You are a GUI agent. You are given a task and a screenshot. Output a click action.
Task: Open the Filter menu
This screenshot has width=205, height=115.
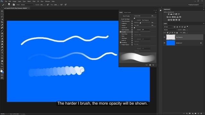[x=34, y=1]
